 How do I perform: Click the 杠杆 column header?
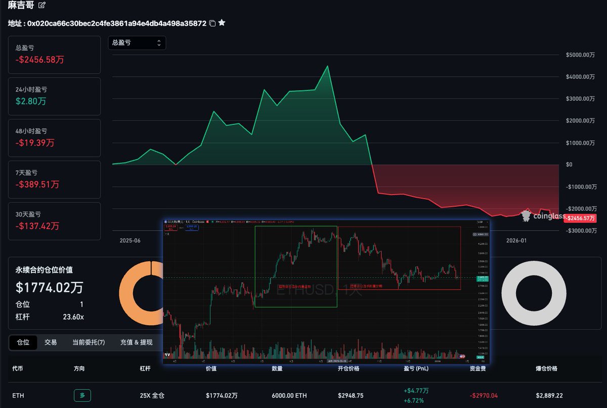[145, 369]
